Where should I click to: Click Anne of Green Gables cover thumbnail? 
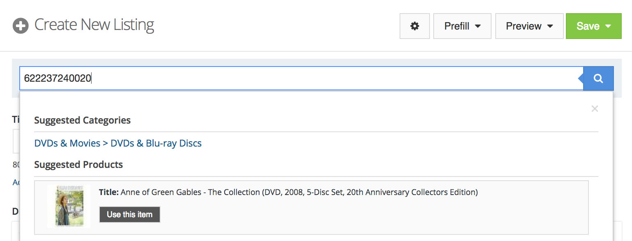[x=69, y=206]
